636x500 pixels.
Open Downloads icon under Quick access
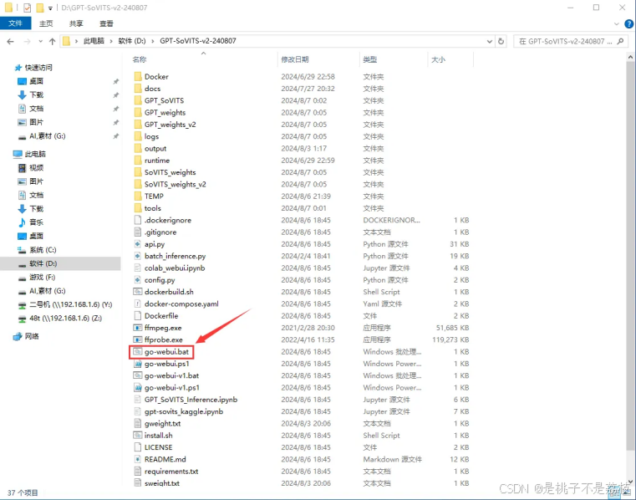coord(22,95)
